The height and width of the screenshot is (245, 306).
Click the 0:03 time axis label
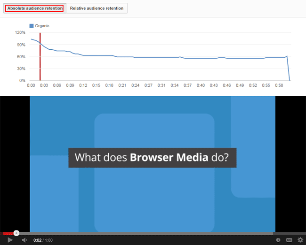click(x=44, y=85)
